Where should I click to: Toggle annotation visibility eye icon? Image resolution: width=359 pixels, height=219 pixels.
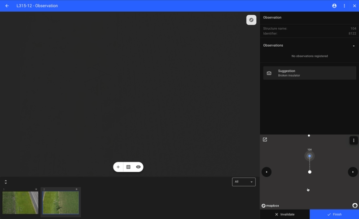coord(138,167)
